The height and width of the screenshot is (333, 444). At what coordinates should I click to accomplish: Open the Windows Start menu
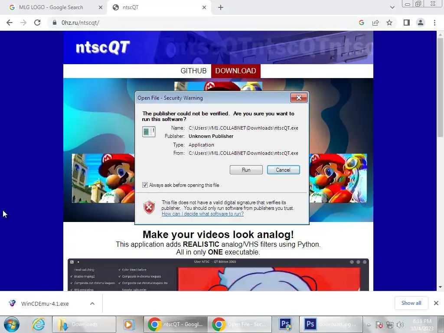coord(12,324)
